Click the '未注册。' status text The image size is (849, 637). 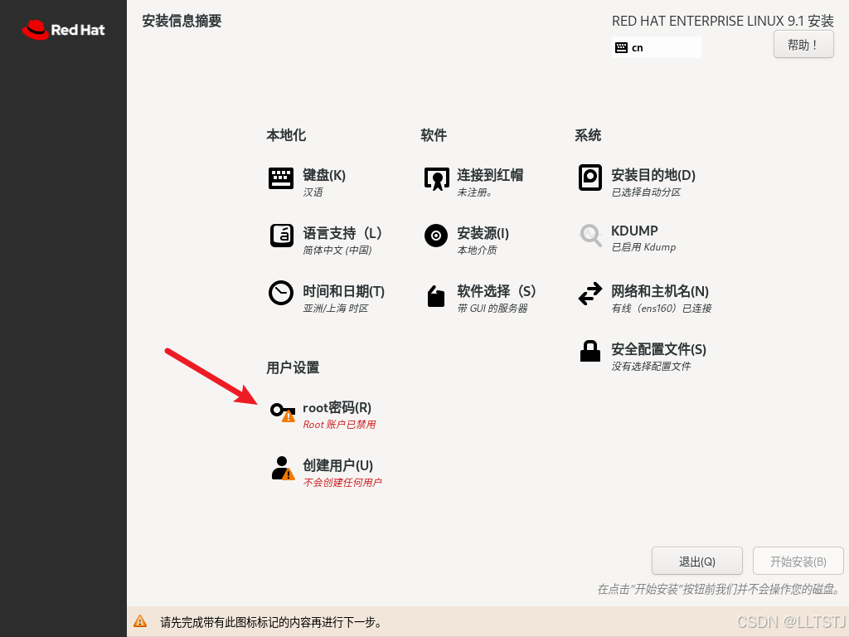(x=474, y=192)
